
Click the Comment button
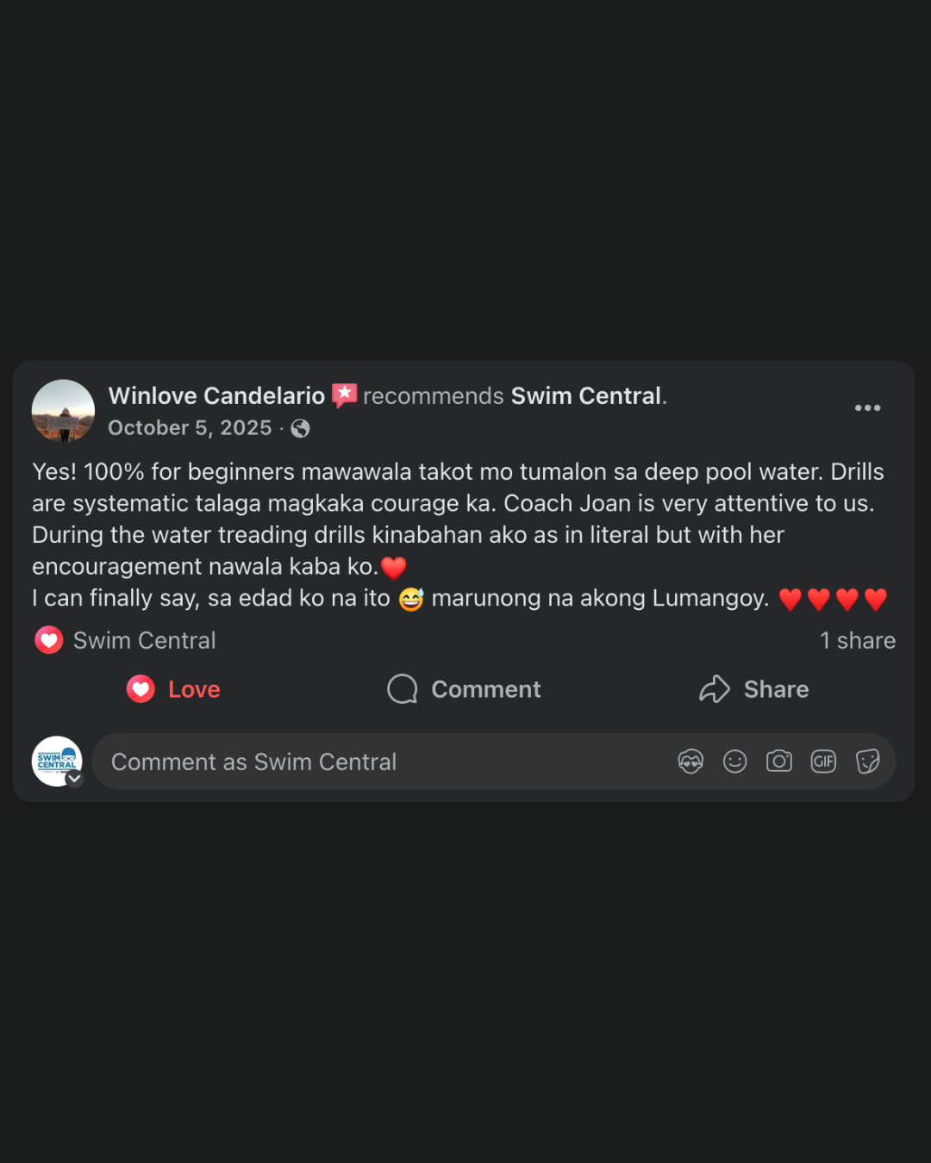pyautogui.click(x=465, y=689)
